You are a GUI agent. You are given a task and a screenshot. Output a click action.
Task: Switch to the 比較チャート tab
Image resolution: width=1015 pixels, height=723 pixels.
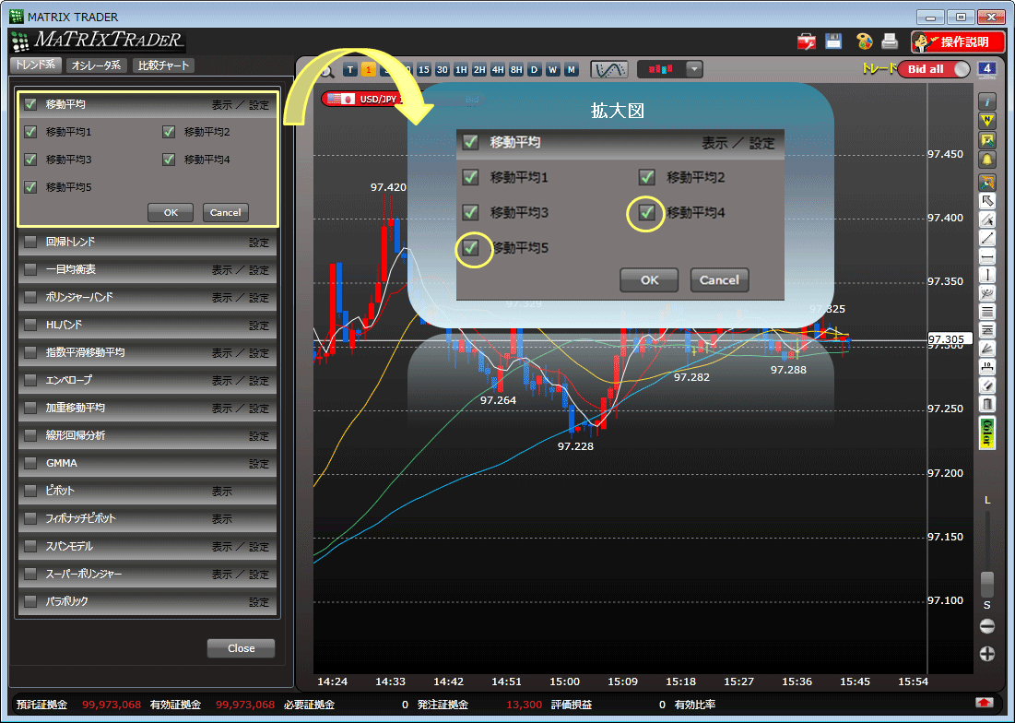[163, 65]
